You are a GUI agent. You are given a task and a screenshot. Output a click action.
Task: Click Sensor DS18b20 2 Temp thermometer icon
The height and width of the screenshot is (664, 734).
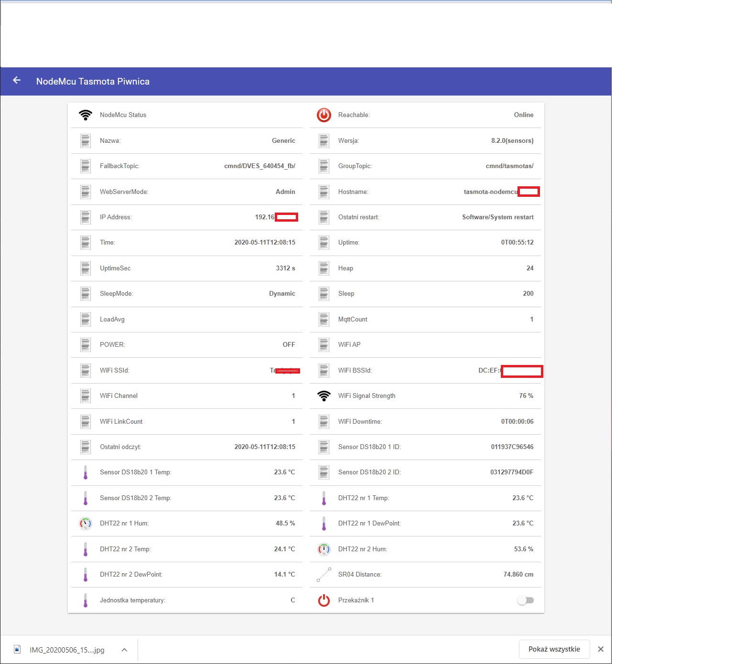(86, 498)
